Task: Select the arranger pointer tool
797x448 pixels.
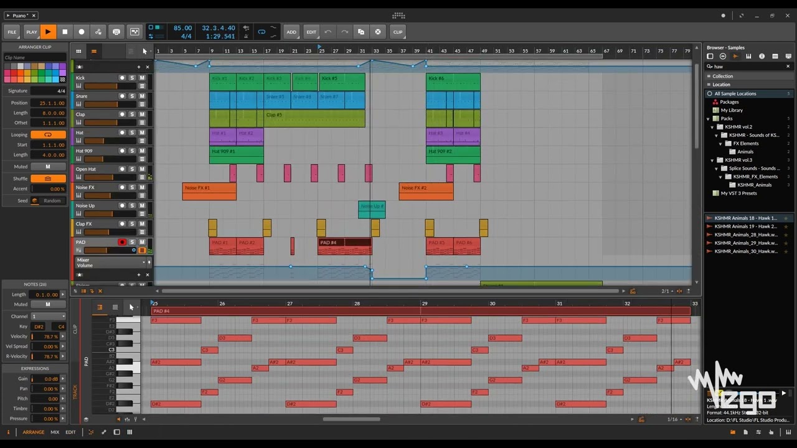Action: 144,51
